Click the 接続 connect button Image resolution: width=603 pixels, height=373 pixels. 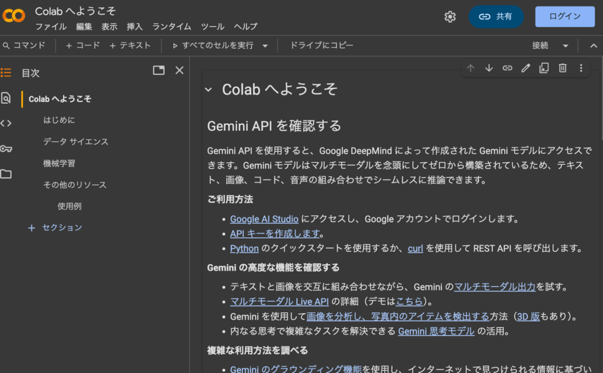click(540, 45)
